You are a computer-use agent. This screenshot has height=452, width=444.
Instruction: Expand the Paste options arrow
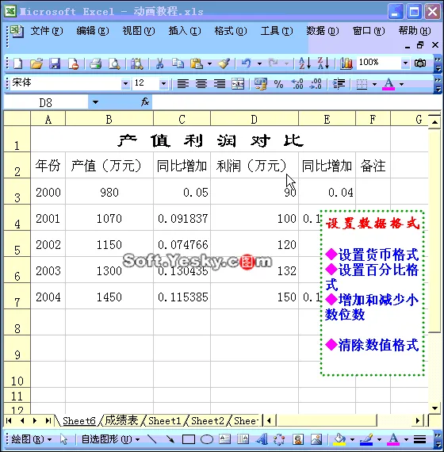click(209, 63)
